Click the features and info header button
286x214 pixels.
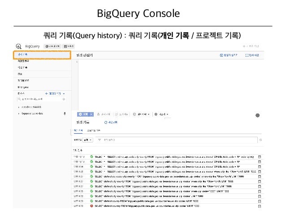tap(52, 46)
